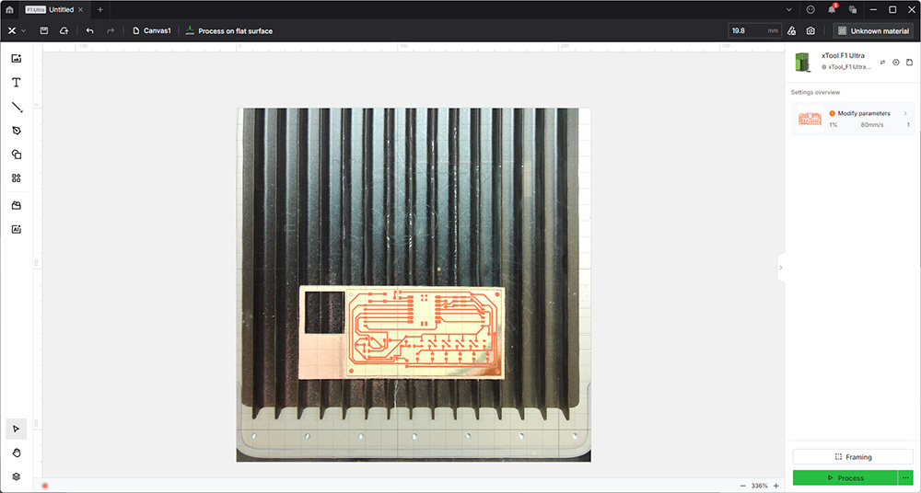Choose the Unknown material setting
921x493 pixels.
(x=873, y=30)
